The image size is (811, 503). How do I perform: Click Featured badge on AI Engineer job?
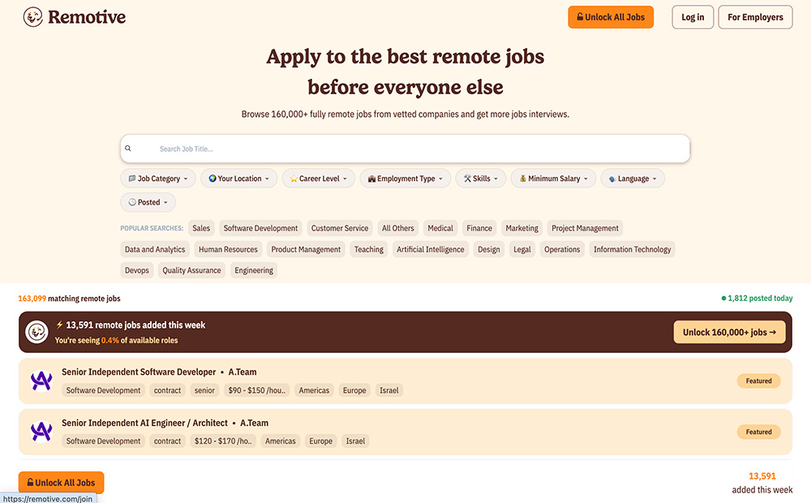pyautogui.click(x=759, y=432)
